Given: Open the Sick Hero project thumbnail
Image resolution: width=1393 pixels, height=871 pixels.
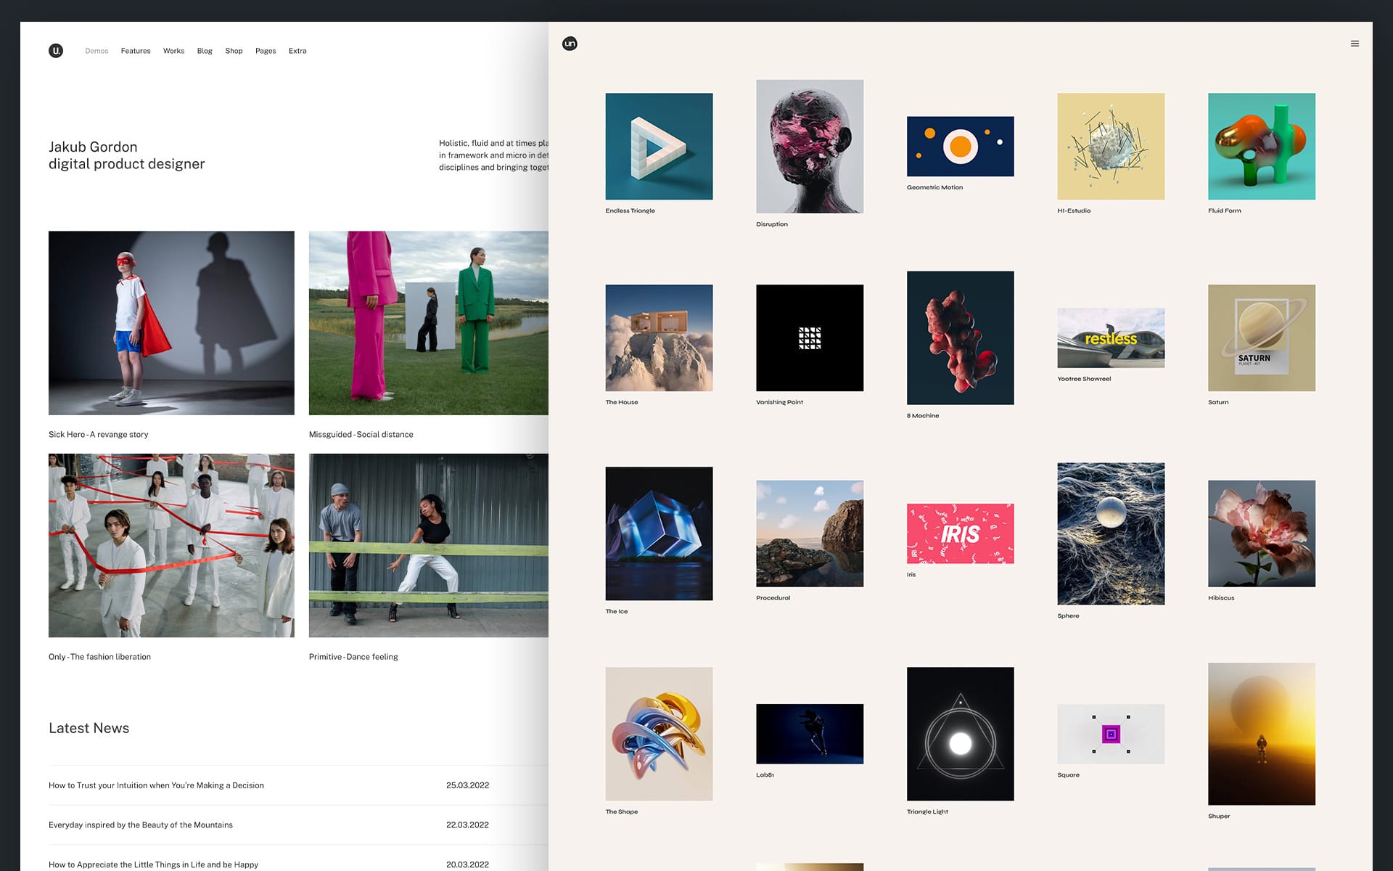Looking at the screenshot, I should point(171,323).
